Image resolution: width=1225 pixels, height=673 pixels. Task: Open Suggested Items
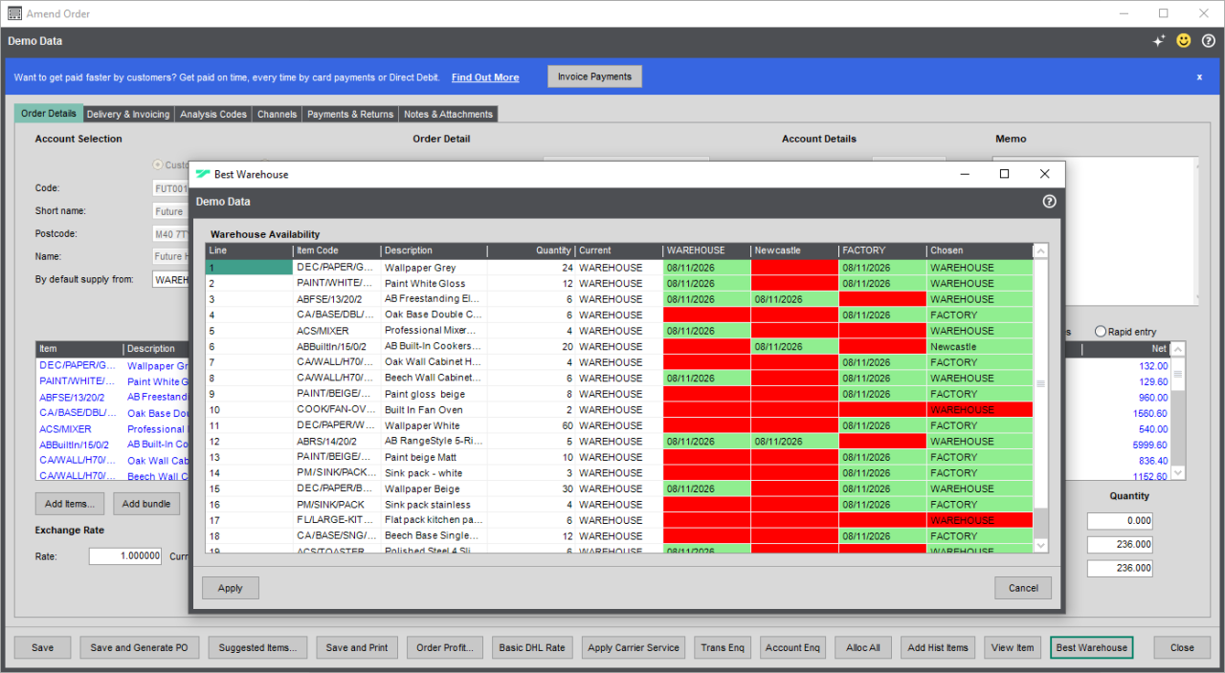coord(257,647)
